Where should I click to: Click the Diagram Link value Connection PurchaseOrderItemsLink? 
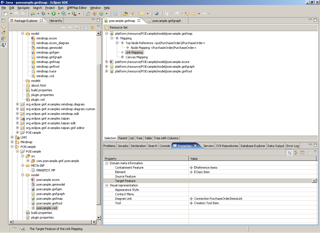tap(218, 199)
